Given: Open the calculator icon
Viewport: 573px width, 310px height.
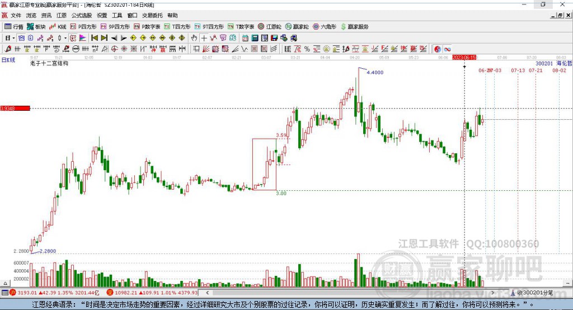Looking at the screenshot, I should pyautogui.click(x=255, y=38).
